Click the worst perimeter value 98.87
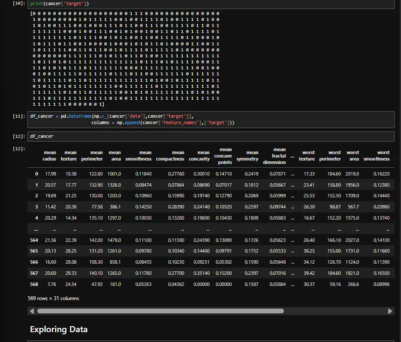 [335, 207]
